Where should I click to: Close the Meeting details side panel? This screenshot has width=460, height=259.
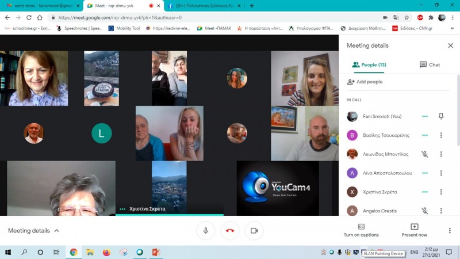(x=450, y=45)
